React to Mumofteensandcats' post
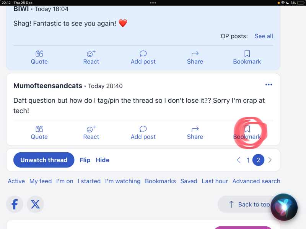 point(91,132)
